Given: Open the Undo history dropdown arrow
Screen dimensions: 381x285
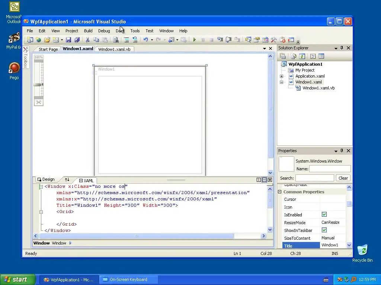Looking at the screenshot, I should coord(152,40).
